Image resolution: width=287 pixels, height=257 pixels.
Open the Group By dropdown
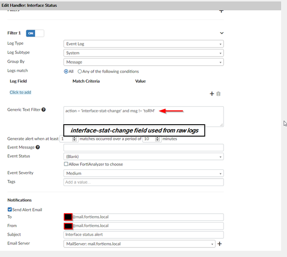[x=143, y=62]
